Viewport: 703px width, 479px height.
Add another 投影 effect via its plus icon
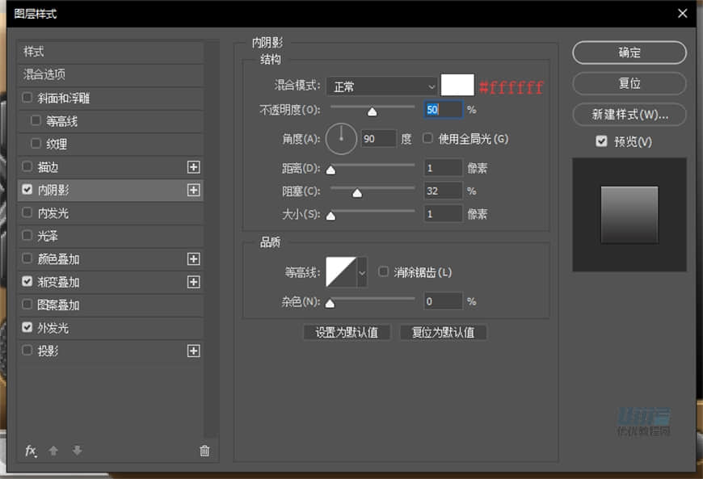coord(193,351)
